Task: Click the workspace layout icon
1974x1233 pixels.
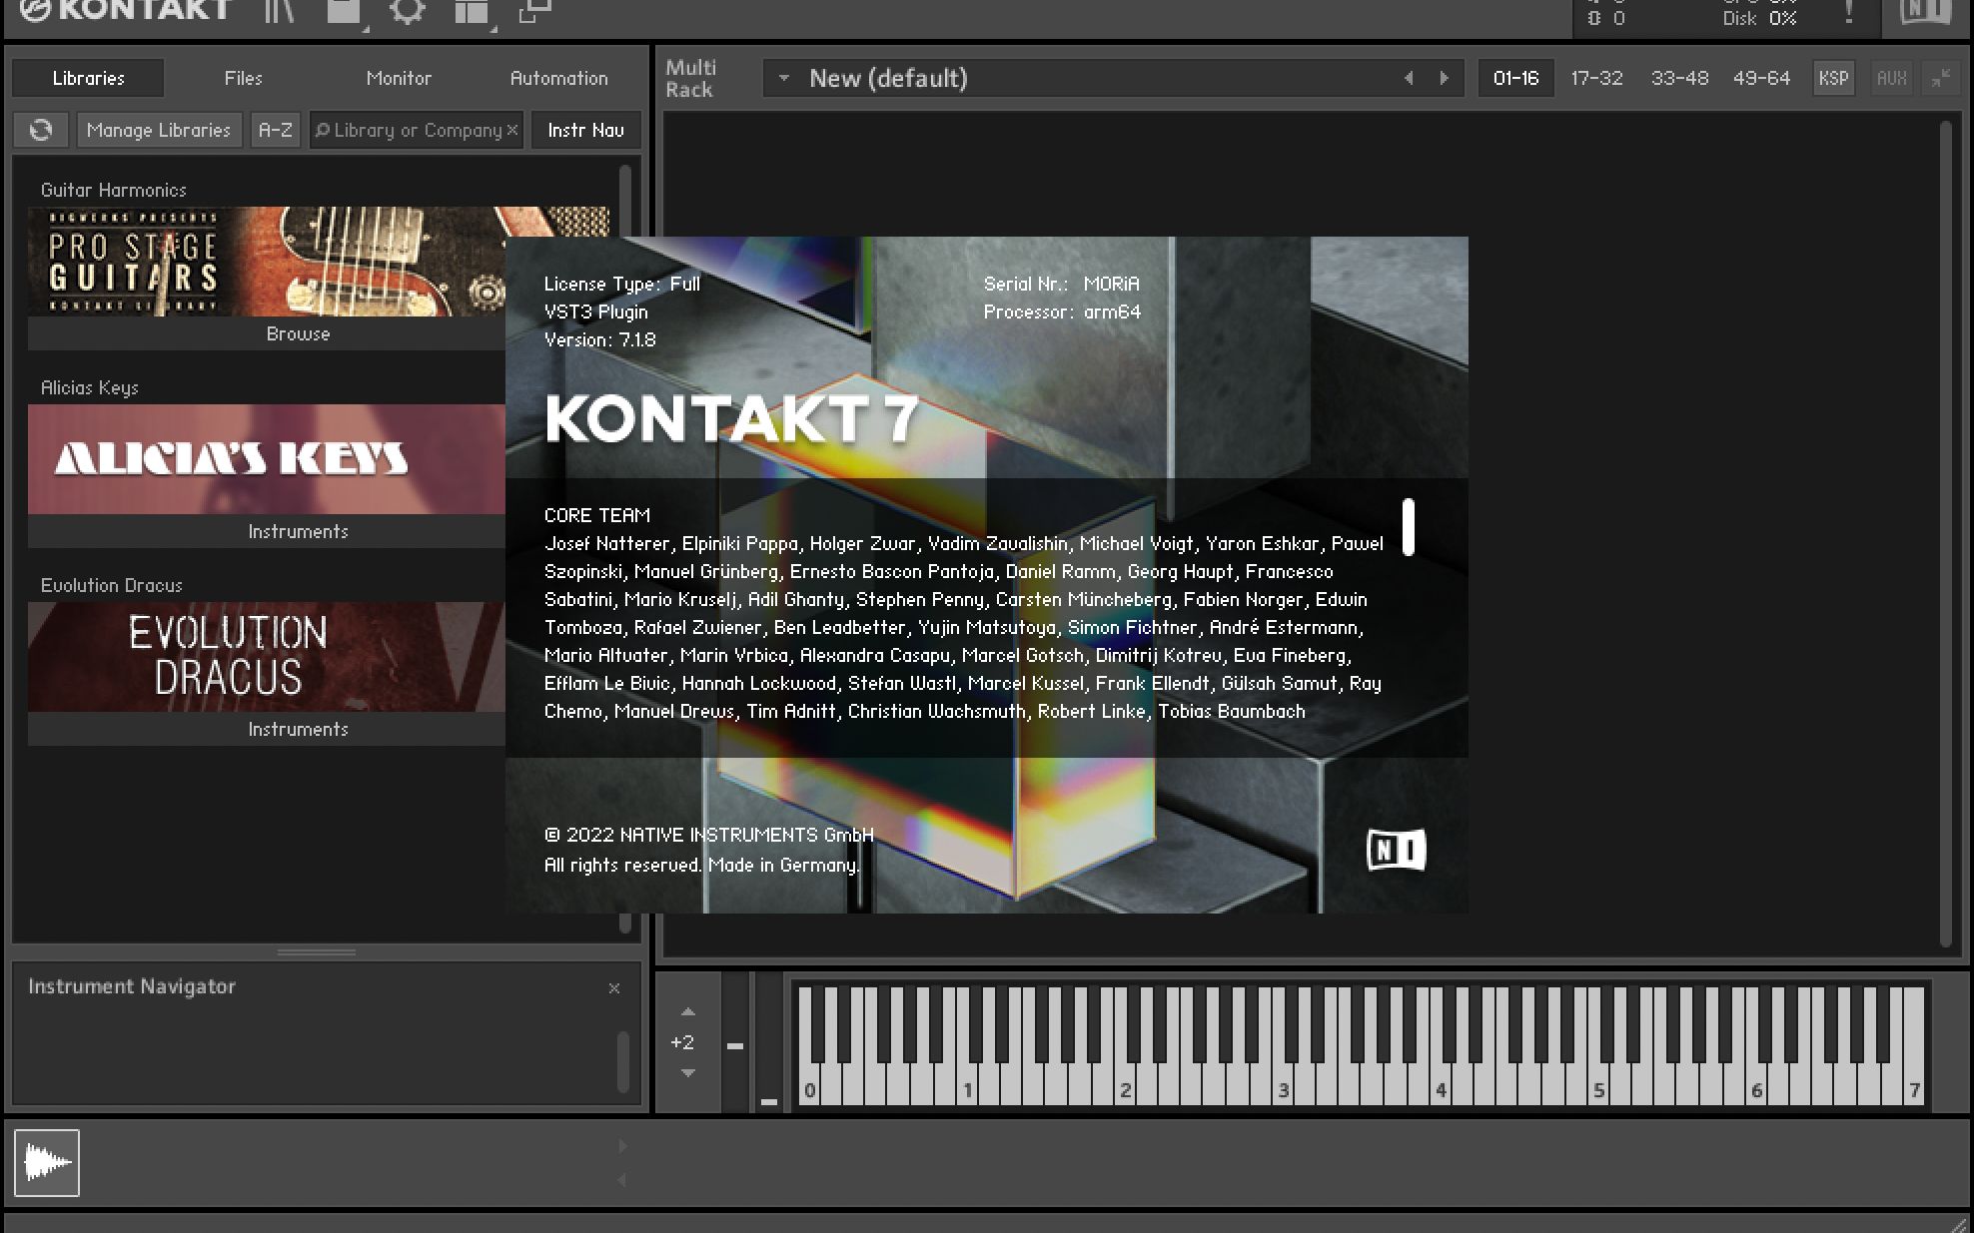Action: tap(472, 11)
